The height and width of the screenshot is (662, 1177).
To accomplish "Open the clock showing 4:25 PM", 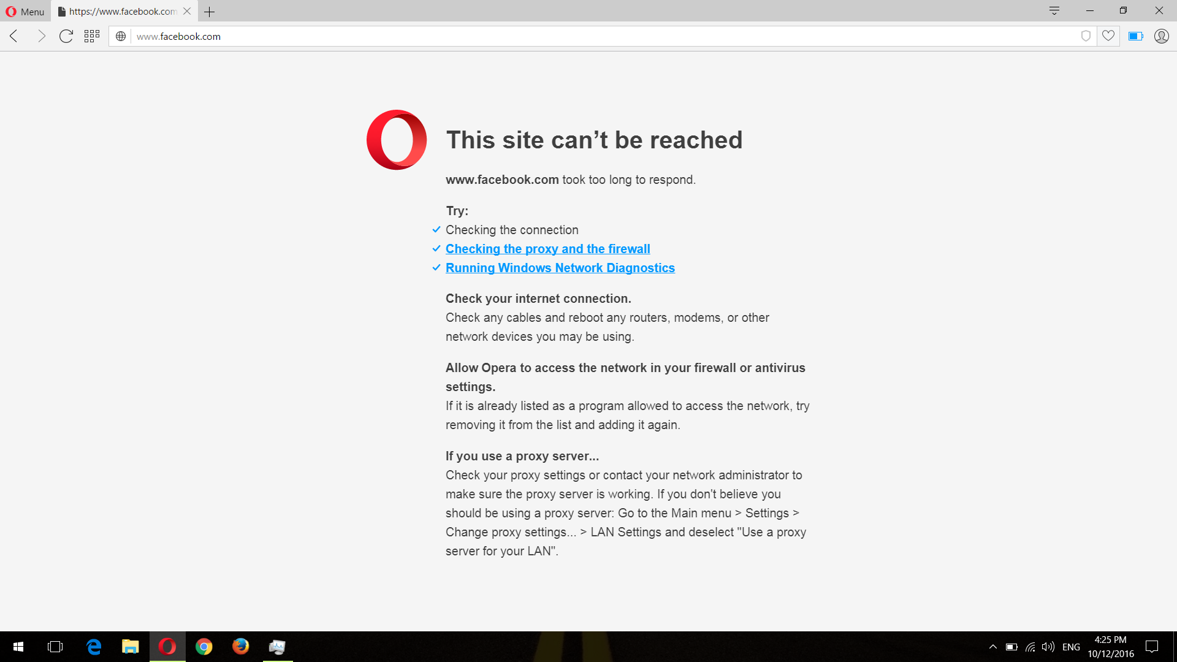I will click(1111, 647).
